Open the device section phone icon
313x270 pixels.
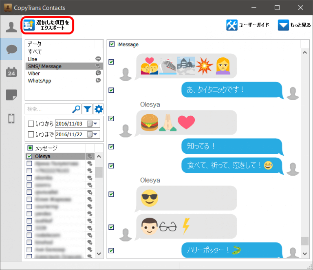click(11, 118)
